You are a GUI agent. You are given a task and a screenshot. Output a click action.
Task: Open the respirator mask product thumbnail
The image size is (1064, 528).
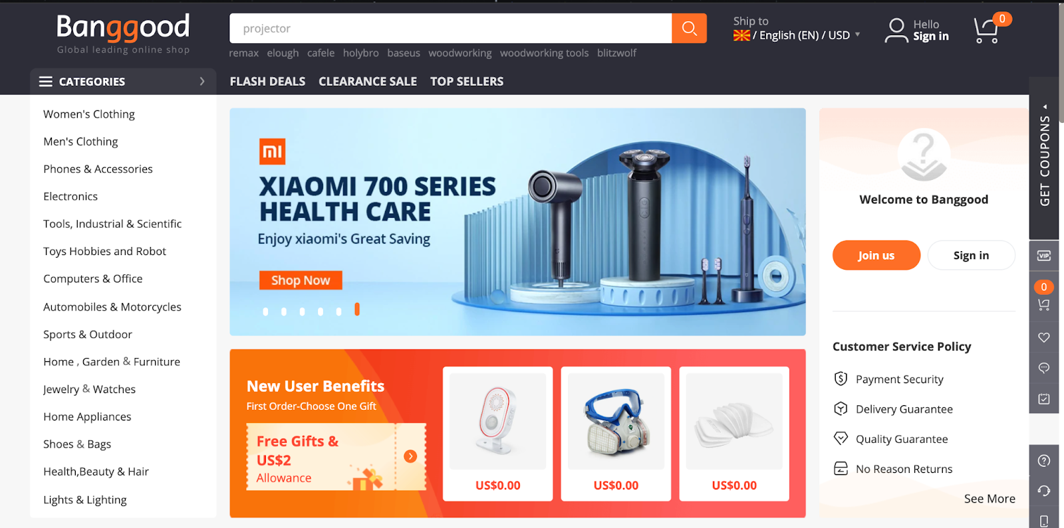click(x=616, y=421)
